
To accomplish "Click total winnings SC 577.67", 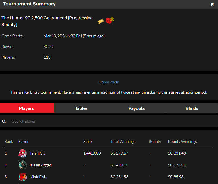I will click(x=119, y=153).
